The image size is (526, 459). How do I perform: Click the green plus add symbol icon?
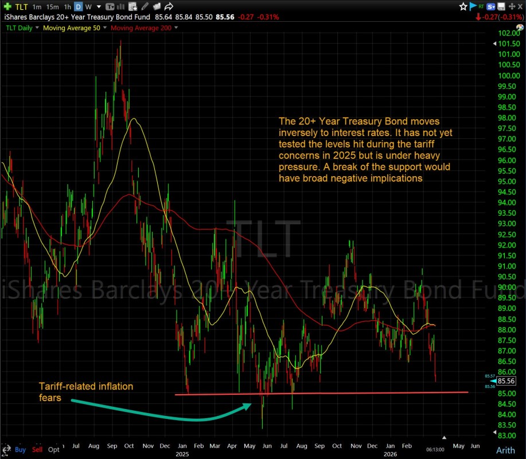(6, 7)
